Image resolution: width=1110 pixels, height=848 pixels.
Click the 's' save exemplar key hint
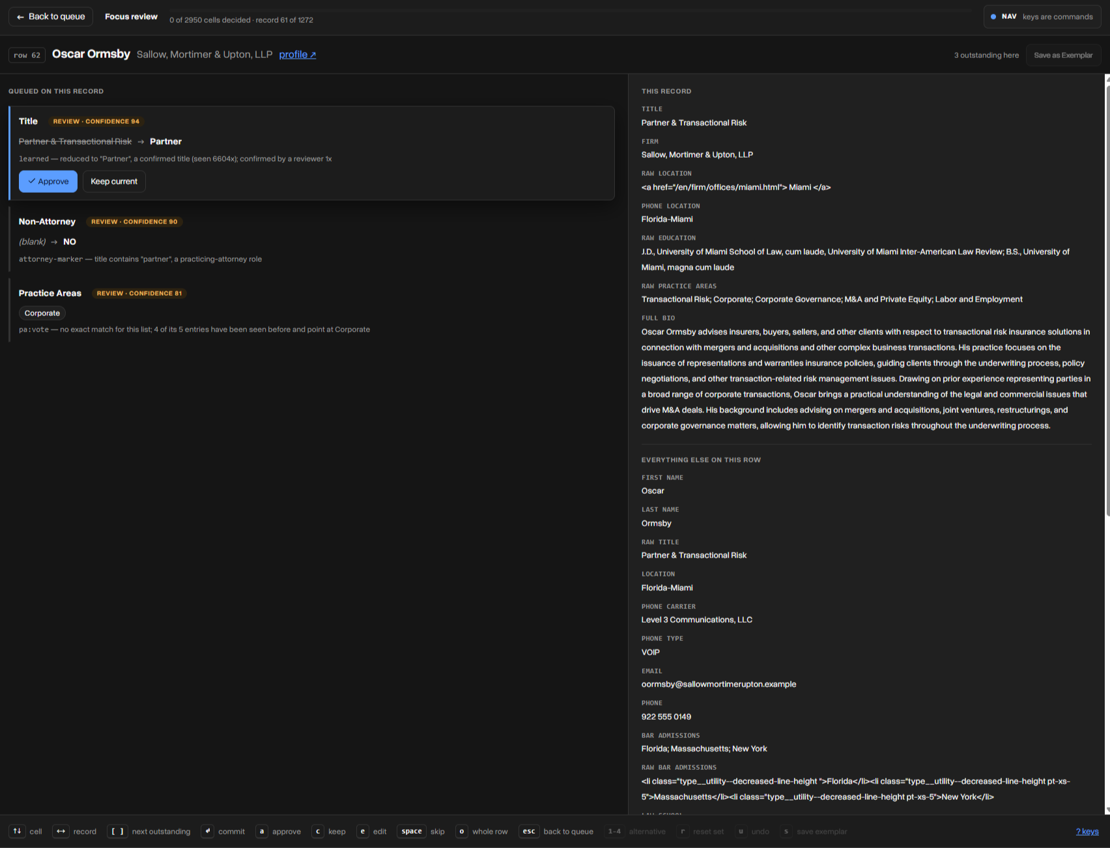tap(786, 832)
